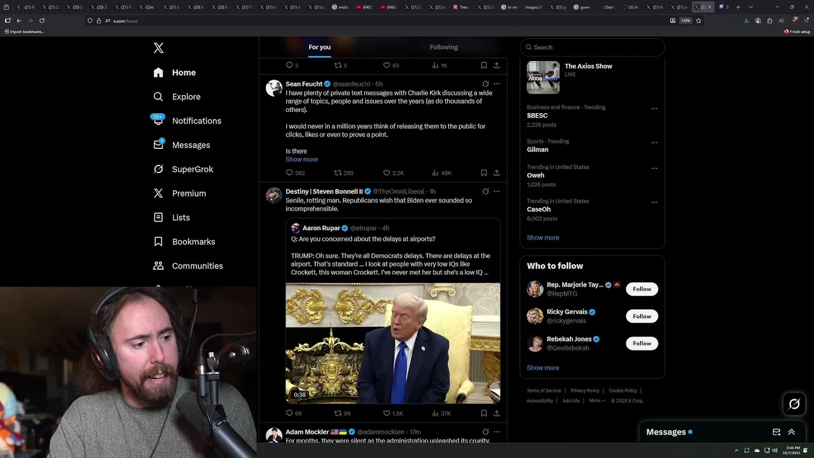Screen dimensions: 814x458
Task: Open Lists in the sidebar
Action: (x=172, y=218)
